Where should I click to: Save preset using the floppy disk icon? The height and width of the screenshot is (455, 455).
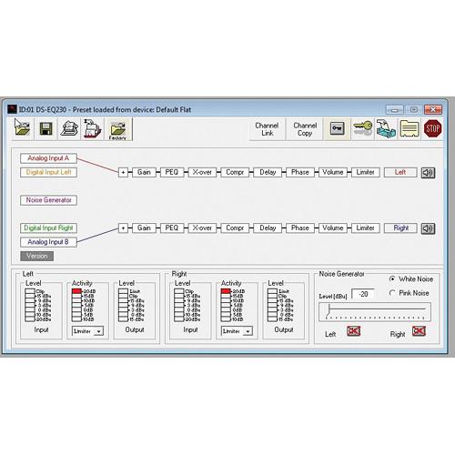tap(45, 128)
